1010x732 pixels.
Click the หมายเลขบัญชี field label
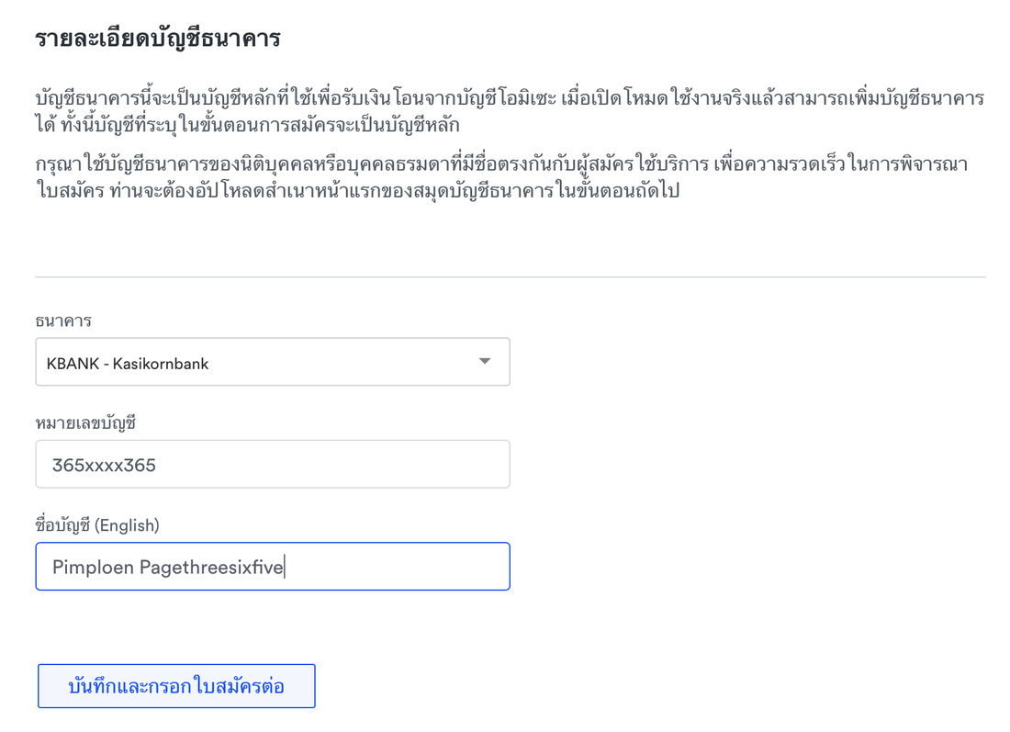pyautogui.click(x=85, y=422)
